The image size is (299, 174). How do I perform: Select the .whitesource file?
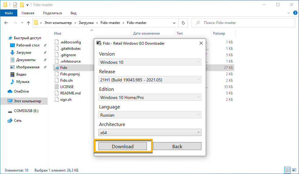pyautogui.click(x=70, y=61)
